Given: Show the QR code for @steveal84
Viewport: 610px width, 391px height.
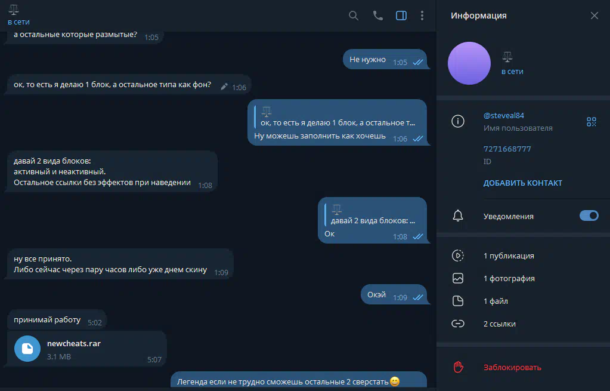Looking at the screenshot, I should 592,122.
